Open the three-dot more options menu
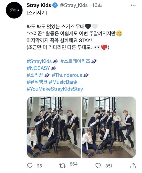 point(133,5)
